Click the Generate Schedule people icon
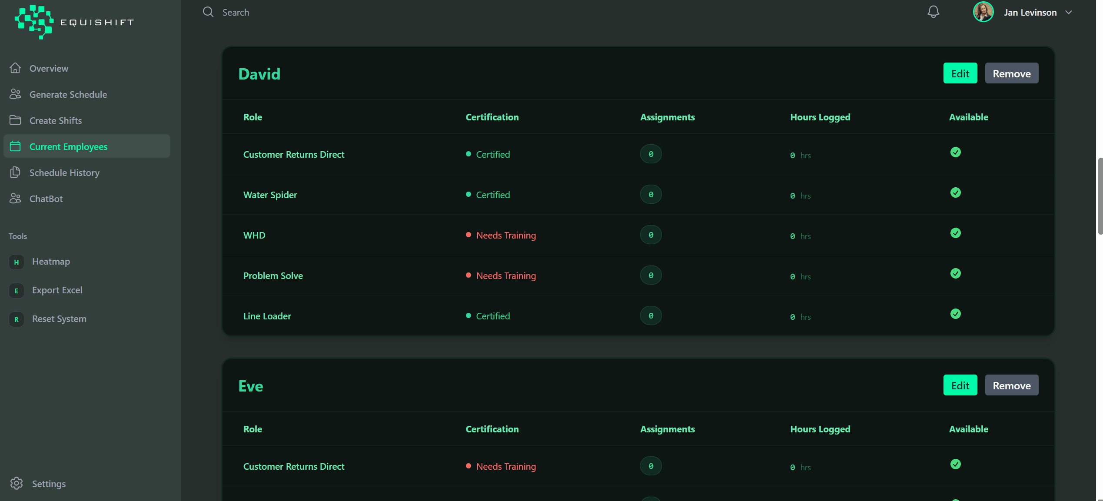The width and height of the screenshot is (1103, 501). [15, 94]
